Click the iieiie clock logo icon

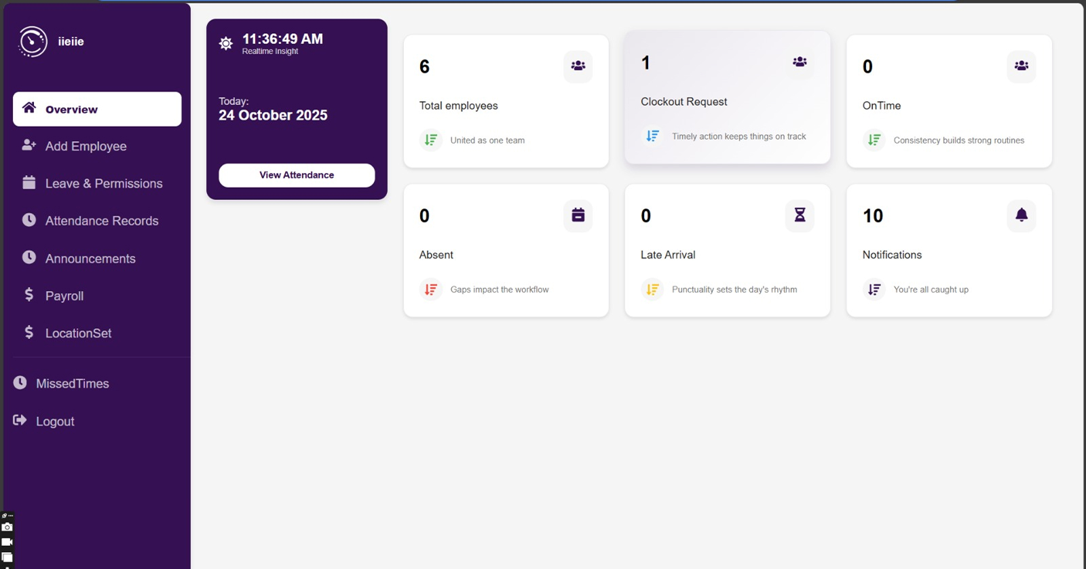[x=33, y=41]
